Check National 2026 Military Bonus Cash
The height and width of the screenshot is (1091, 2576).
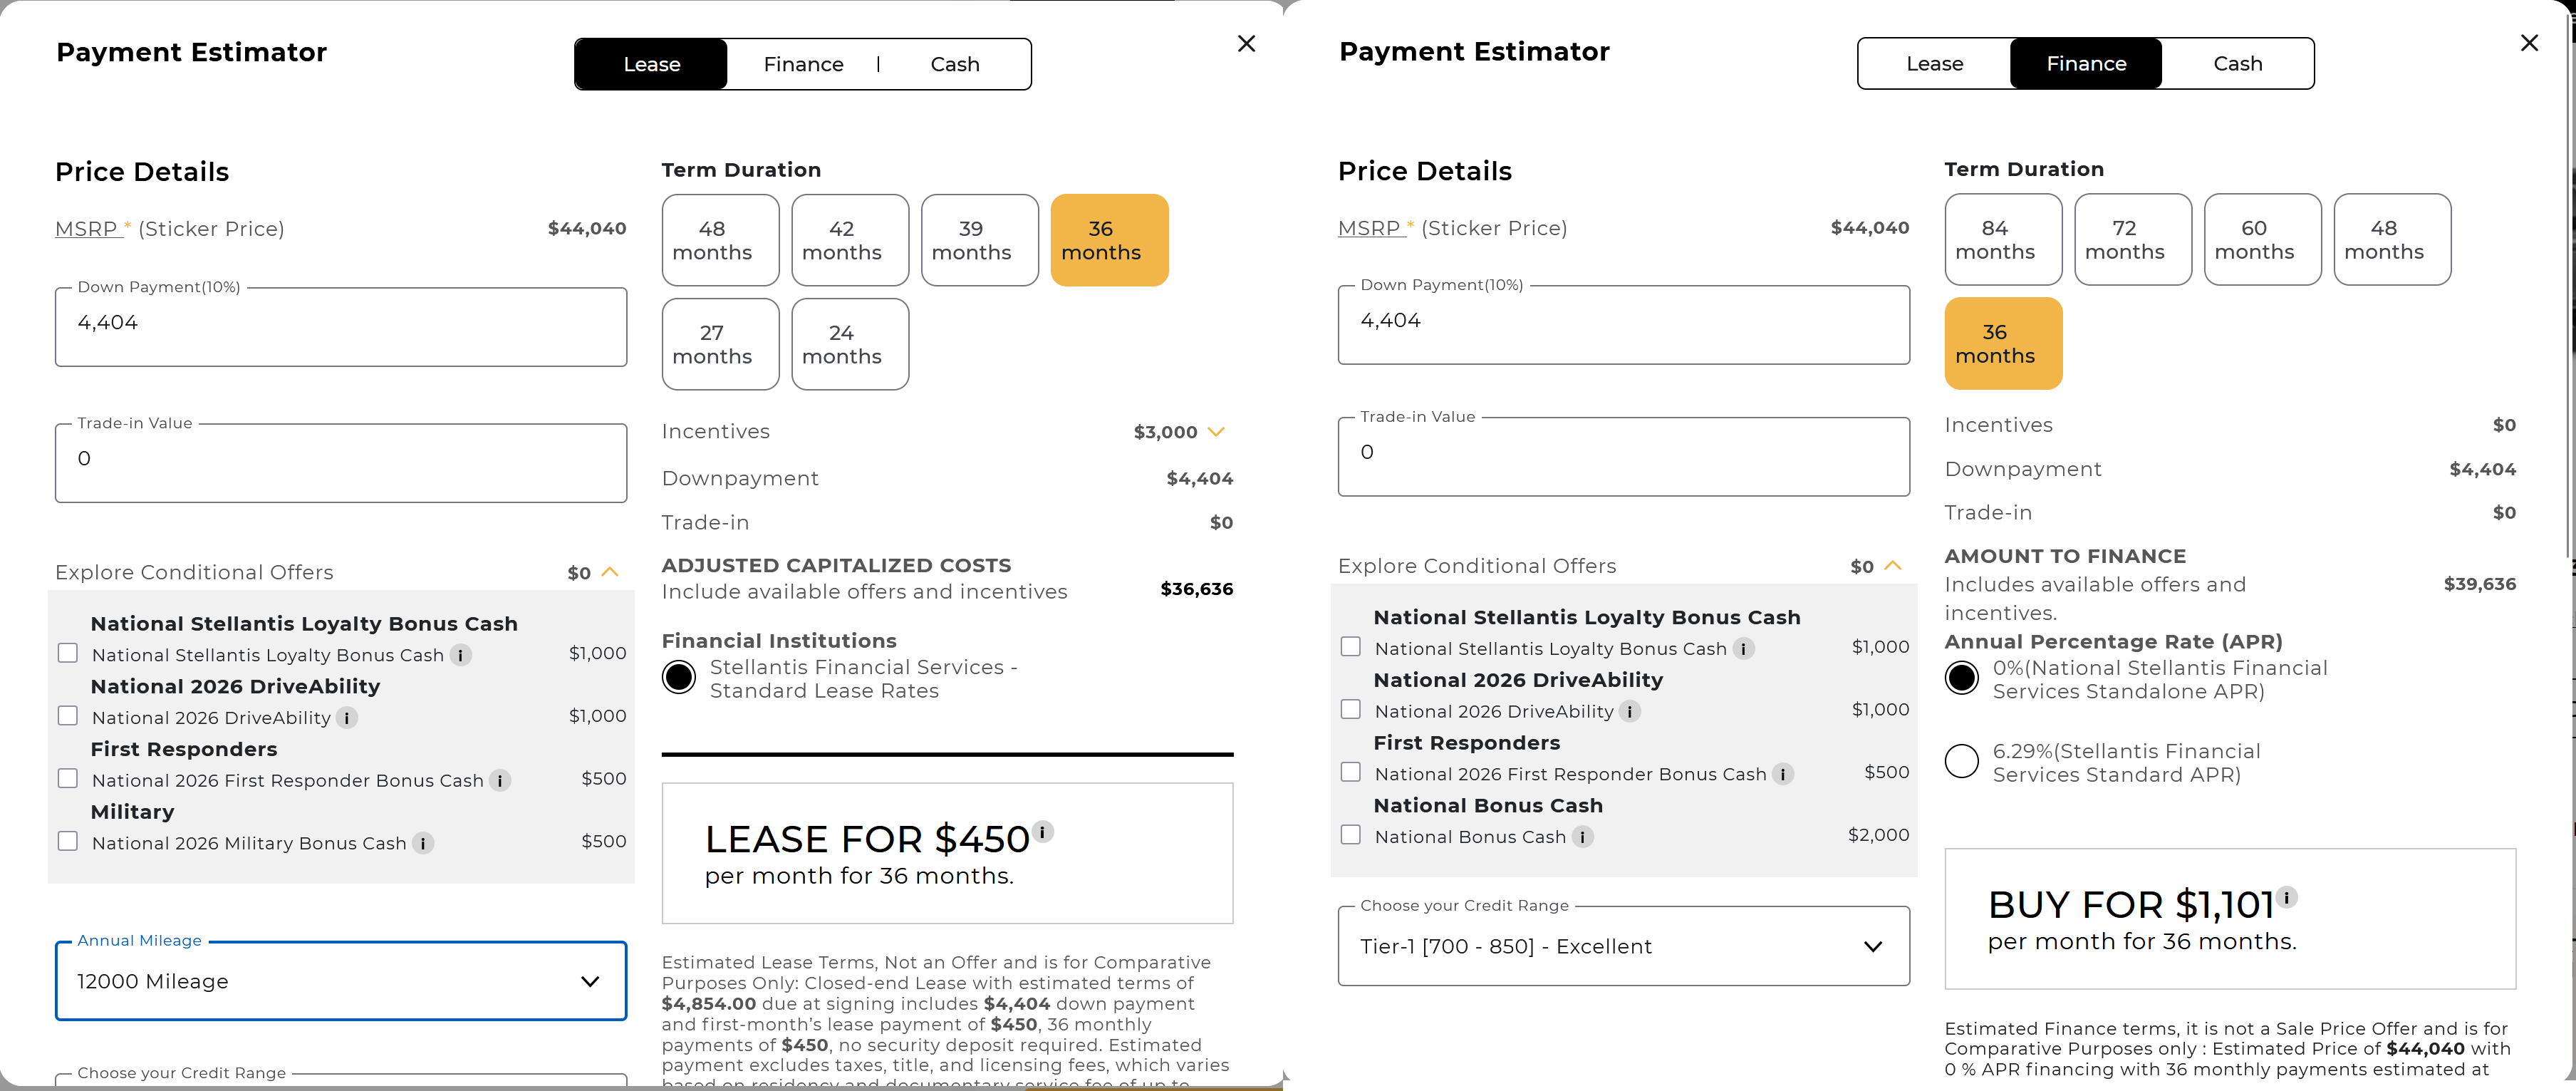[x=68, y=841]
